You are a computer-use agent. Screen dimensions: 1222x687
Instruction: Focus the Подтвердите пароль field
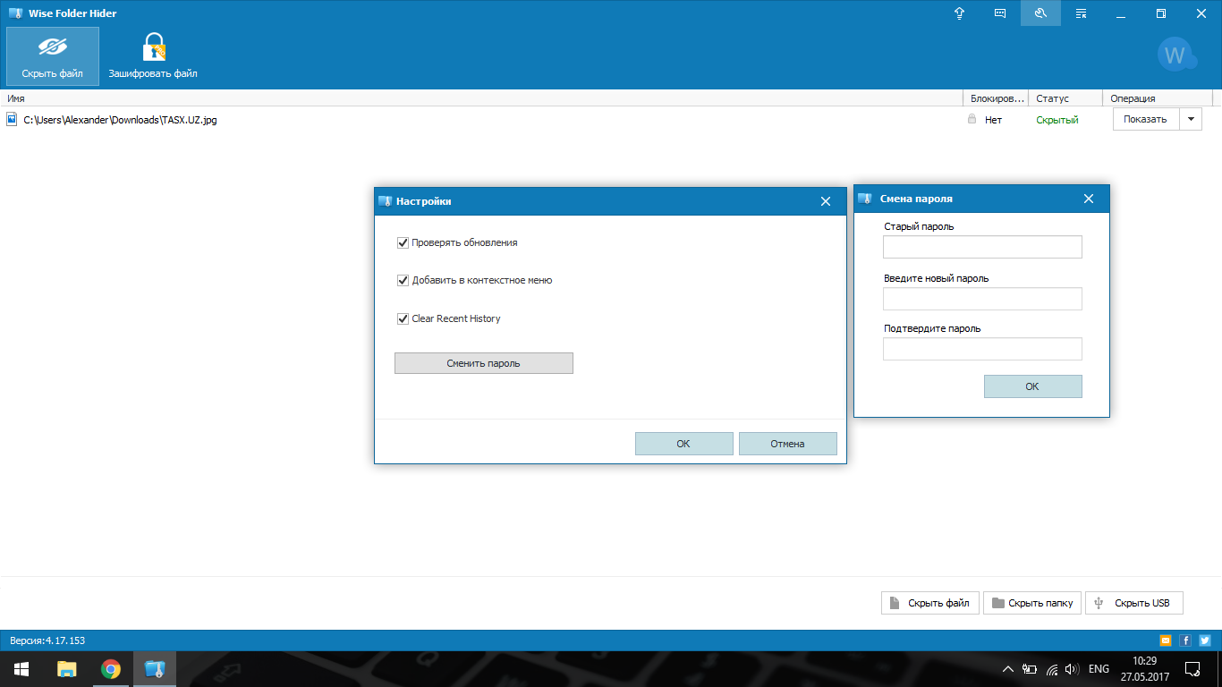[982, 349]
